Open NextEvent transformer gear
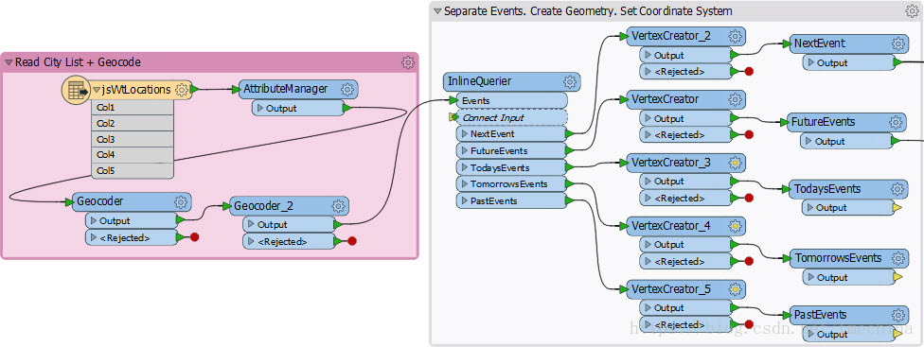Viewport: 924px width, 347px height. click(x=898, y=43)
